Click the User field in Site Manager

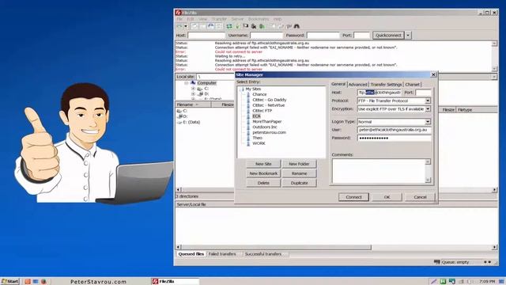point(394,130)
